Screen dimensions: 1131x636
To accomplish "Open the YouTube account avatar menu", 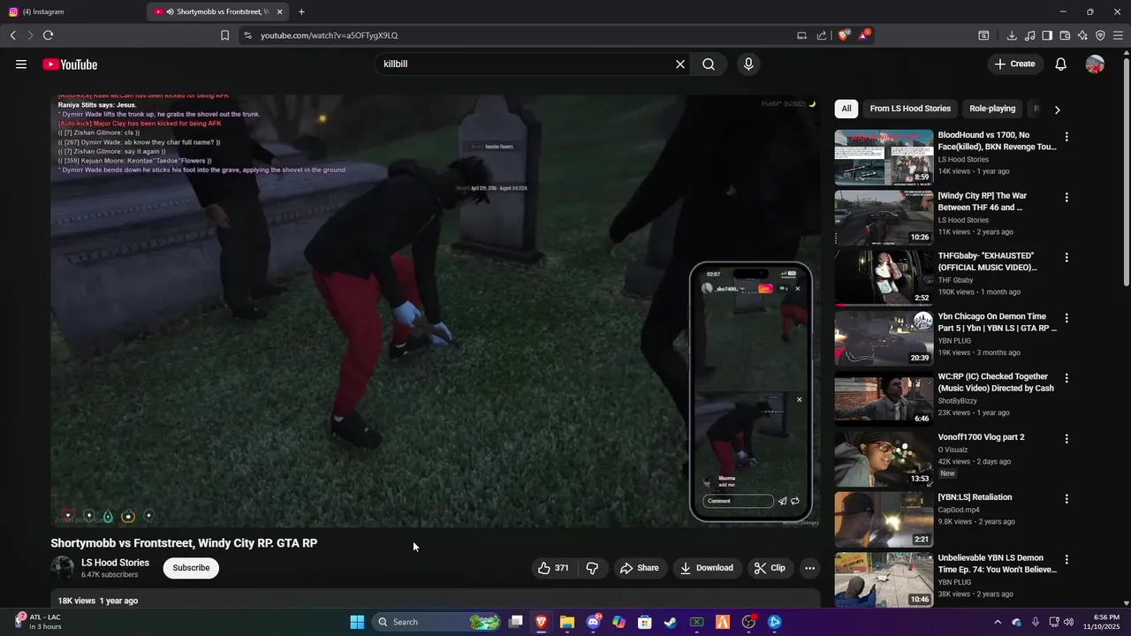I will (x=1095, y=64).
